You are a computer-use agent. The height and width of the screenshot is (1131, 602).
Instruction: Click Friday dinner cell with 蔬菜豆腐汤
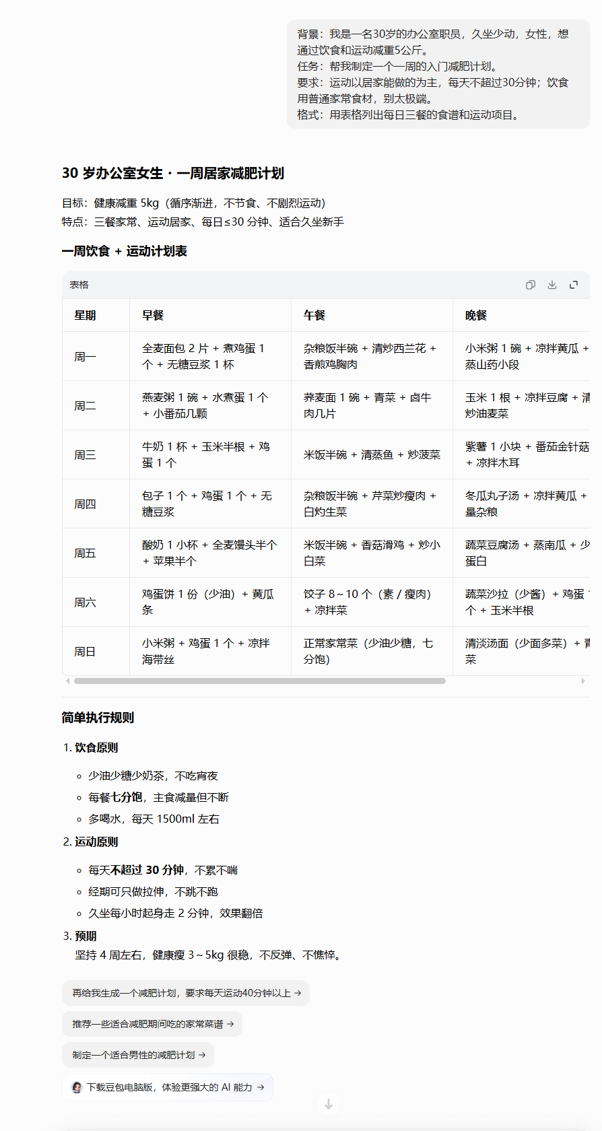[x=521, y=553]
